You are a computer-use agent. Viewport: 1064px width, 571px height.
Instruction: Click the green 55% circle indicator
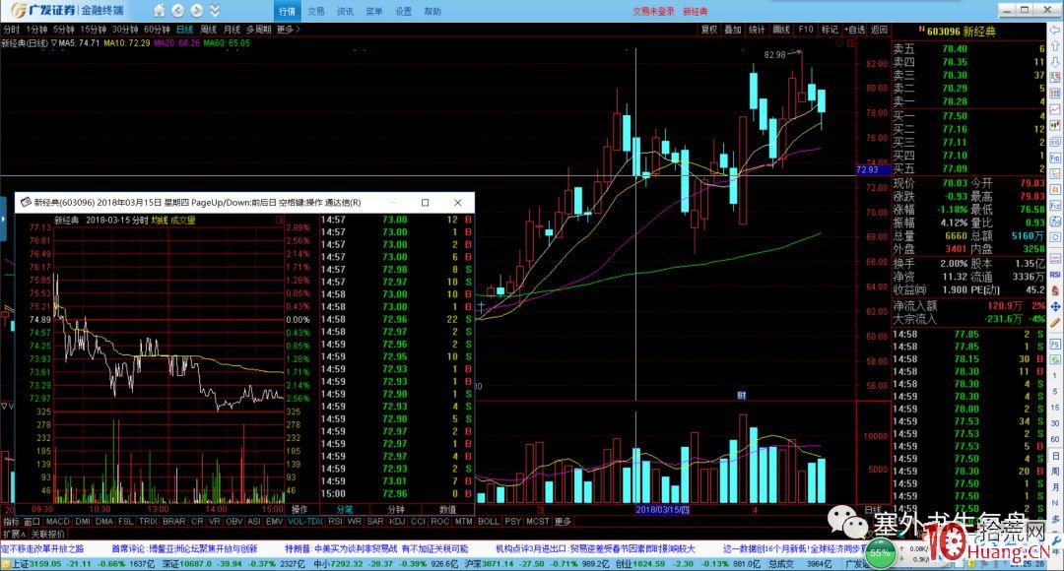point(880,552)
